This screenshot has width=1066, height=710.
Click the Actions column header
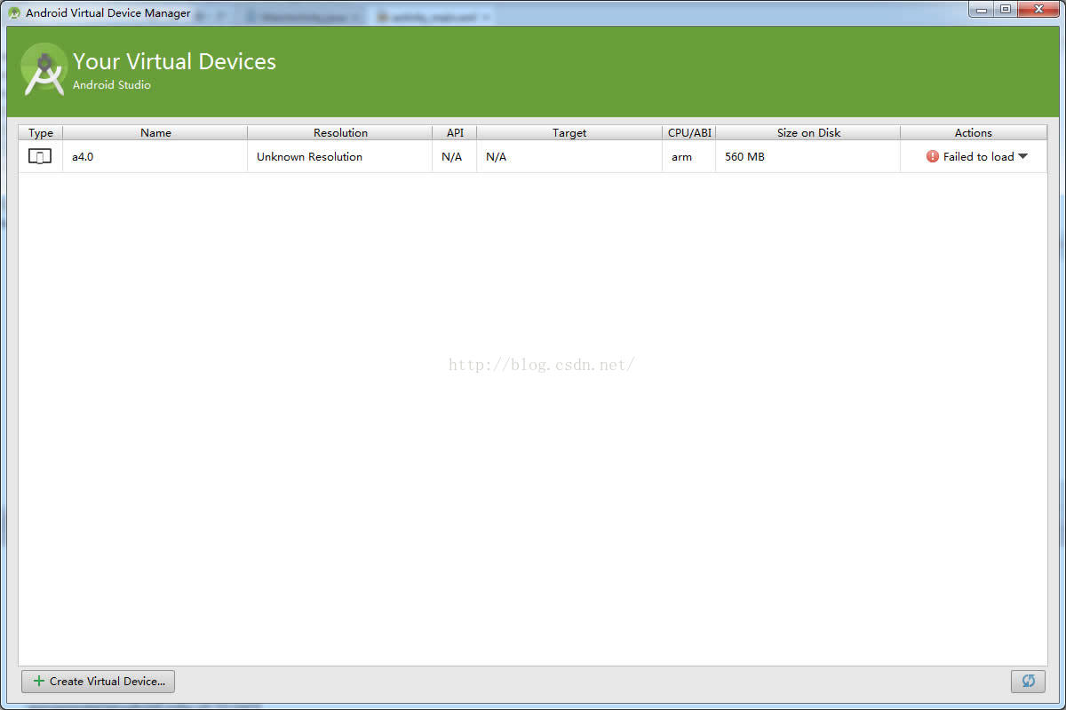pos(974,132)
